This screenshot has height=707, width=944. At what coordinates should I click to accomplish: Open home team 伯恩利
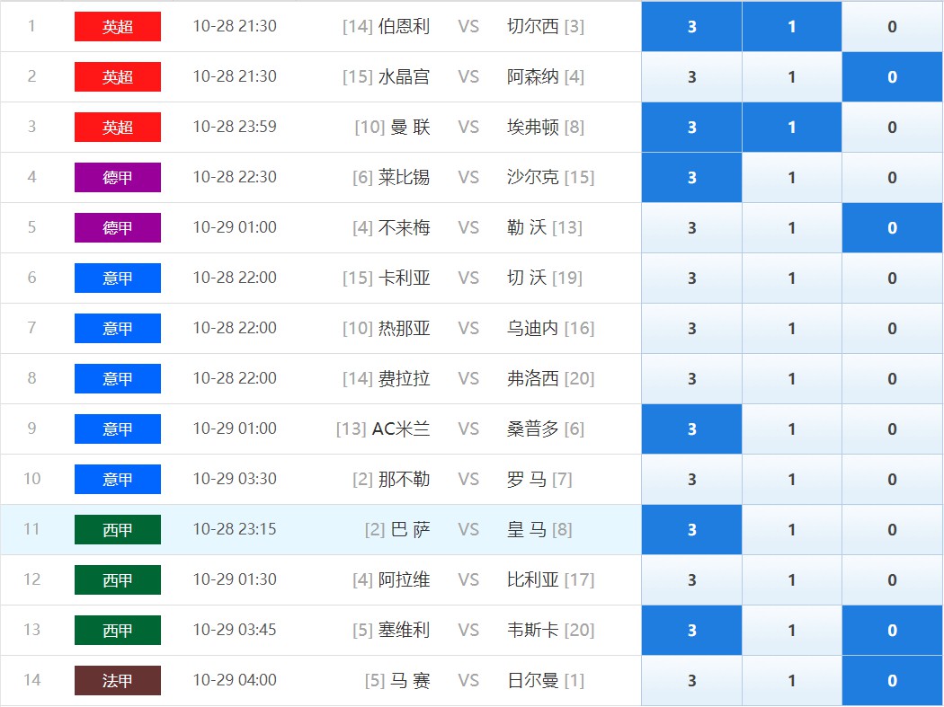coord(404,26)
